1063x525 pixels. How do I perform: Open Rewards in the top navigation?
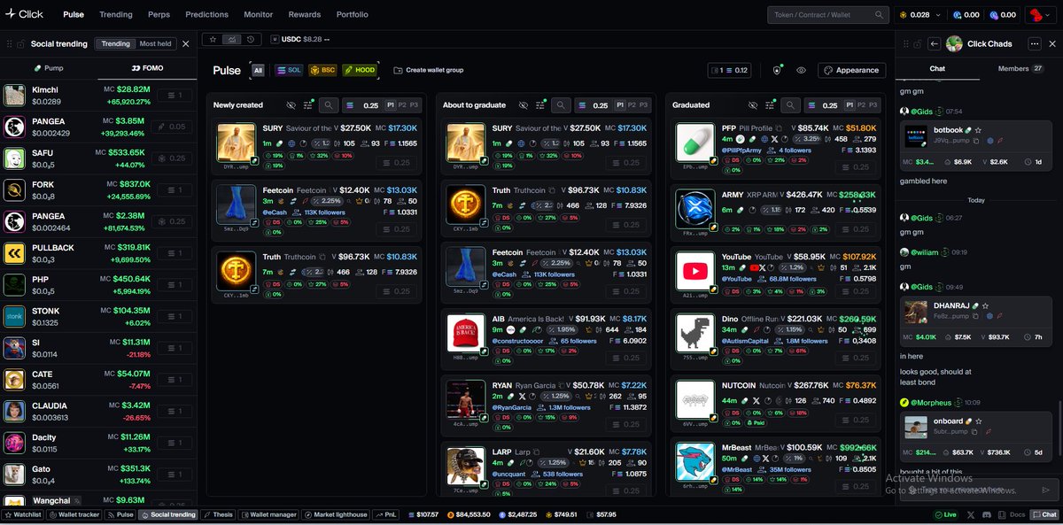(305, 14)
